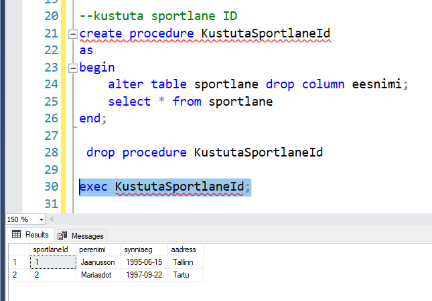The width and height of the screenshot is (432, 301).
Task: Click the highlighted exec KustutaSportlaneId statement
Action: tap(164, 186)
